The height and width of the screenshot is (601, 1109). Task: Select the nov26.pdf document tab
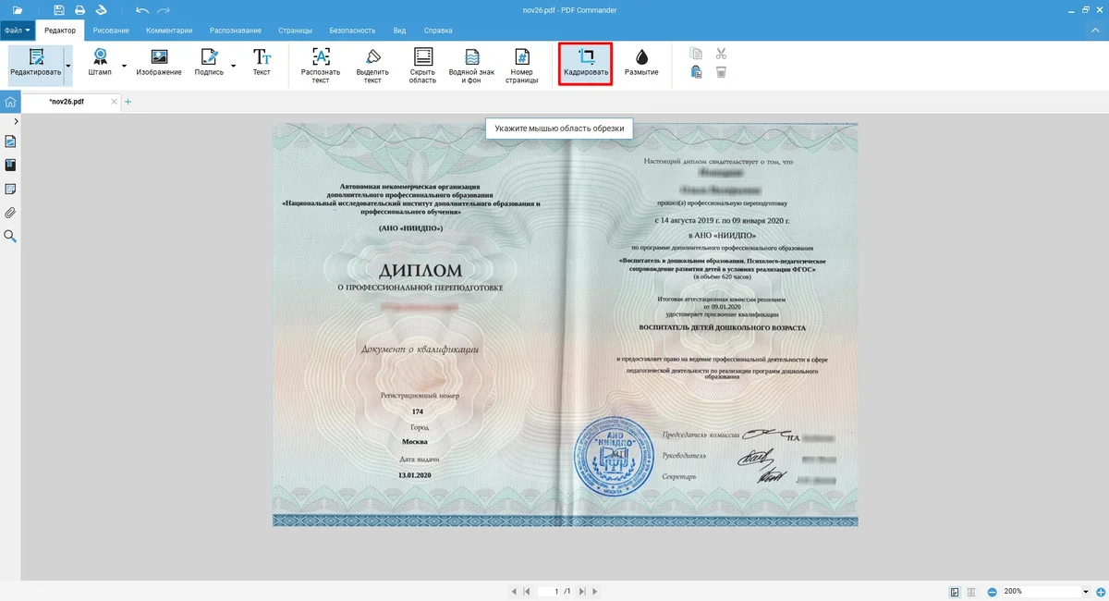pos(66,102)
